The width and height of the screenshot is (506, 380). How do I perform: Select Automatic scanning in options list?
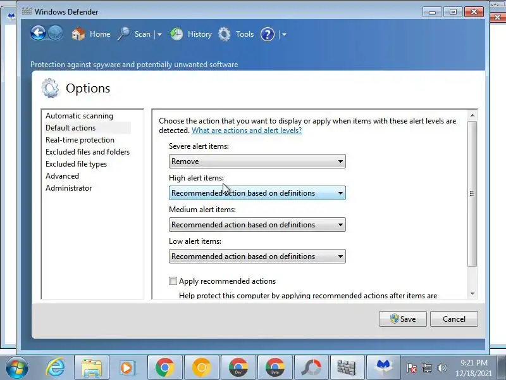80,116
